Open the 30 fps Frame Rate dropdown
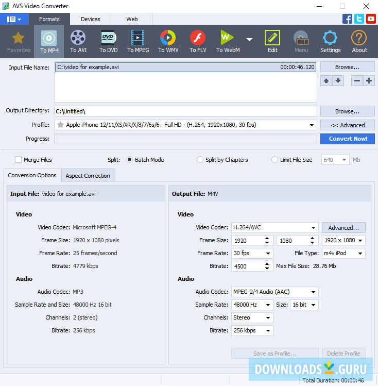 [x=252, y=253]
